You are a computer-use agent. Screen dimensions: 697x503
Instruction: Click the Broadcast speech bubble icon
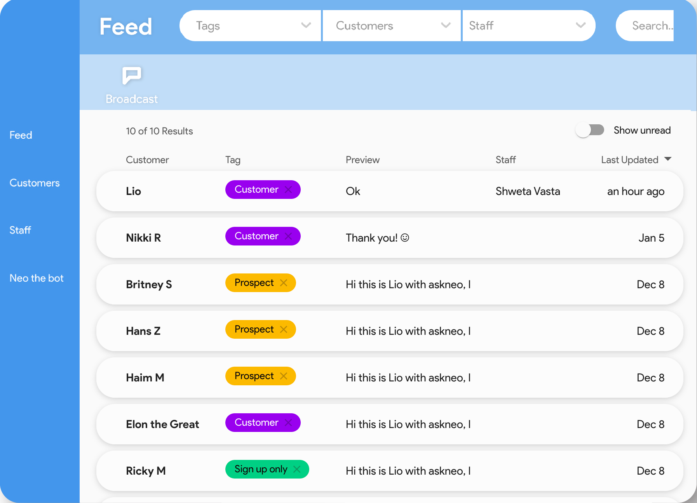[x=132, y=75]
